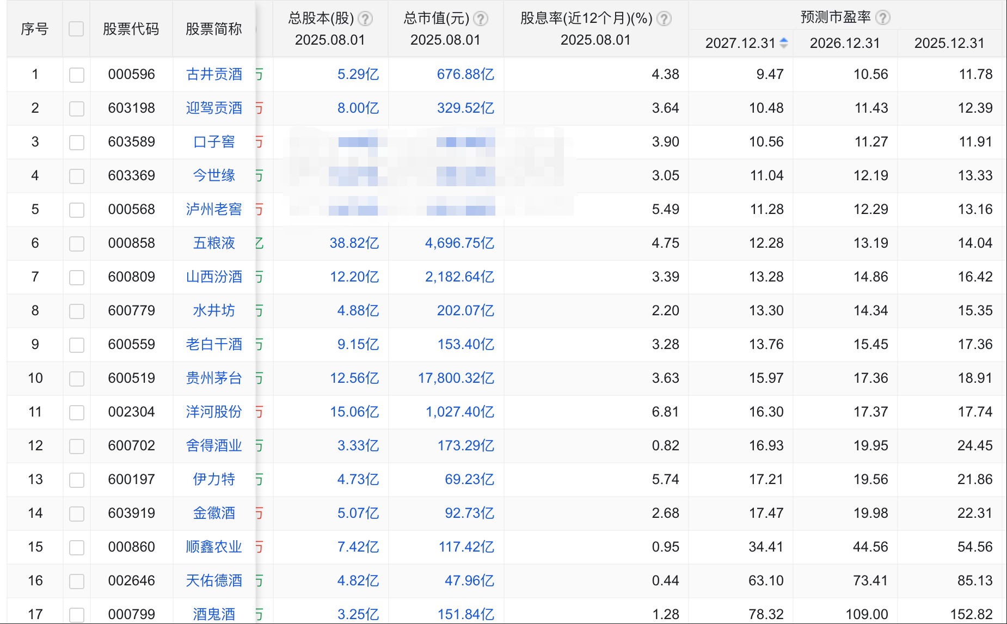Click total shares value 38.82亿

[354, 243]
